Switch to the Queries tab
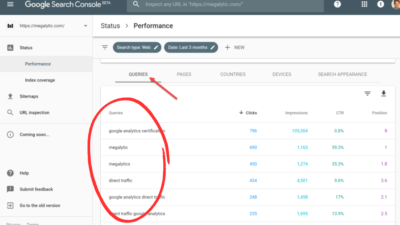Viewport: 400px width, 225px height. pos(138,74)
